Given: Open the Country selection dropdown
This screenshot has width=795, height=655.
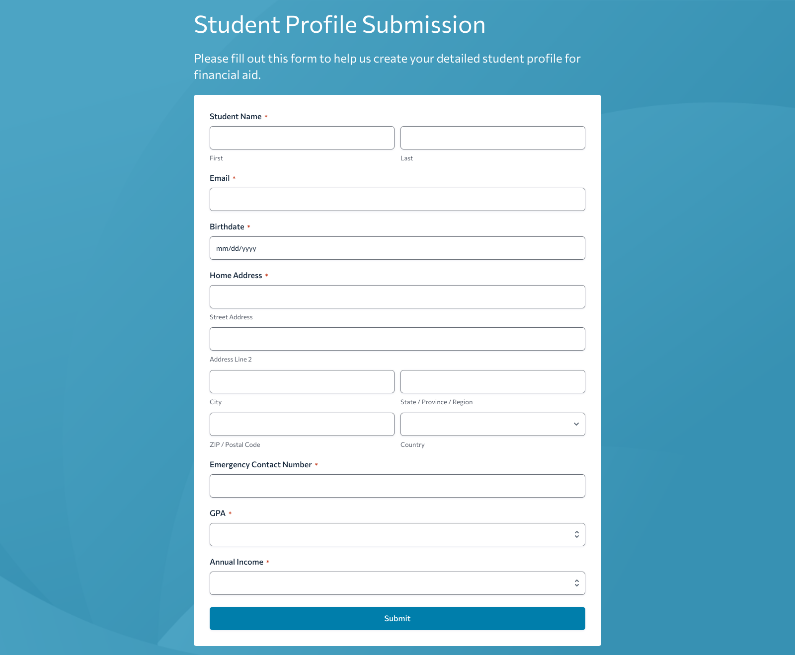Looking at the screenshot, I should click(492, 424).
